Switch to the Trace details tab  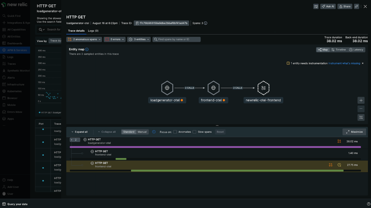[x=76, y=31]
